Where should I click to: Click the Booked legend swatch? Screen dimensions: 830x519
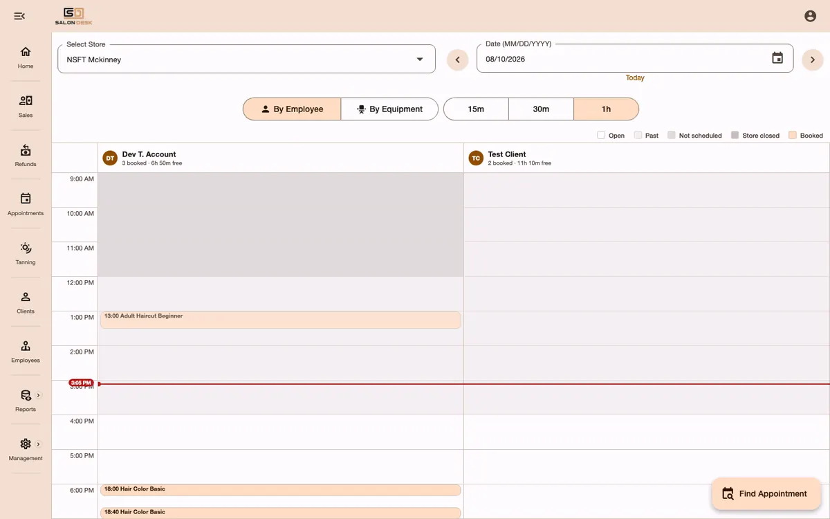pos(793,136)
